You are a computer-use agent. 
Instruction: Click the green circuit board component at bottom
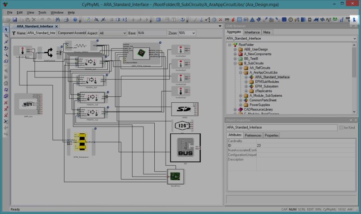point(176,177)
